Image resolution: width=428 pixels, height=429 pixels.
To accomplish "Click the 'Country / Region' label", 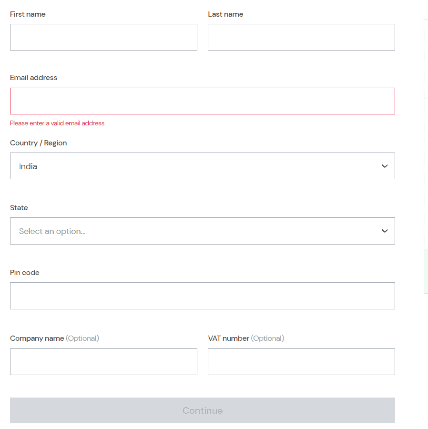I will (38, 143).
